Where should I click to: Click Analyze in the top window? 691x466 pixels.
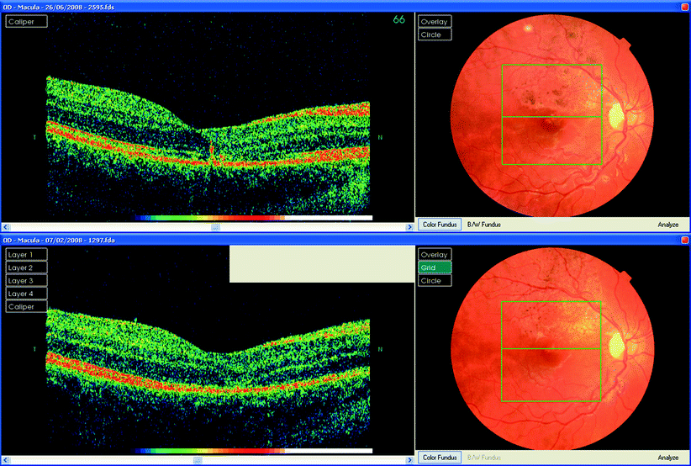pyautogui.click(x=667, y=225)
